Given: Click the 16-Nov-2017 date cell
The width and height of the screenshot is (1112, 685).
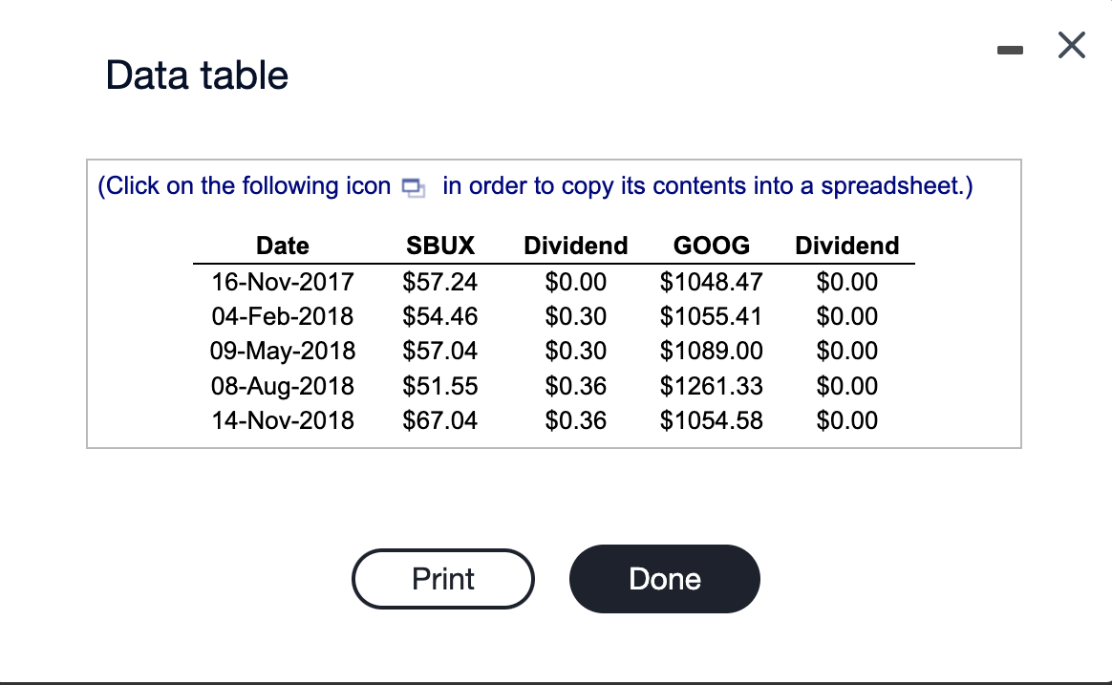Looking at the screenshot, I should (x=282, y=282).
